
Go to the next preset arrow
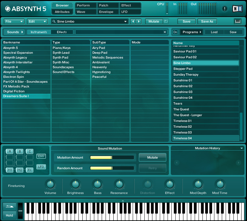139,21
